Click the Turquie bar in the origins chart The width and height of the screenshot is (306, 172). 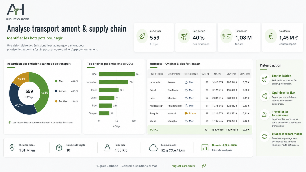(104, 113)
